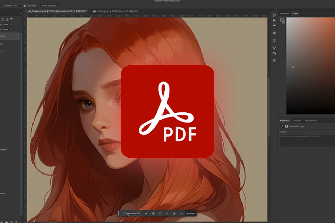Click the Generative Layer arrow icon in Properties

[282, 126]
